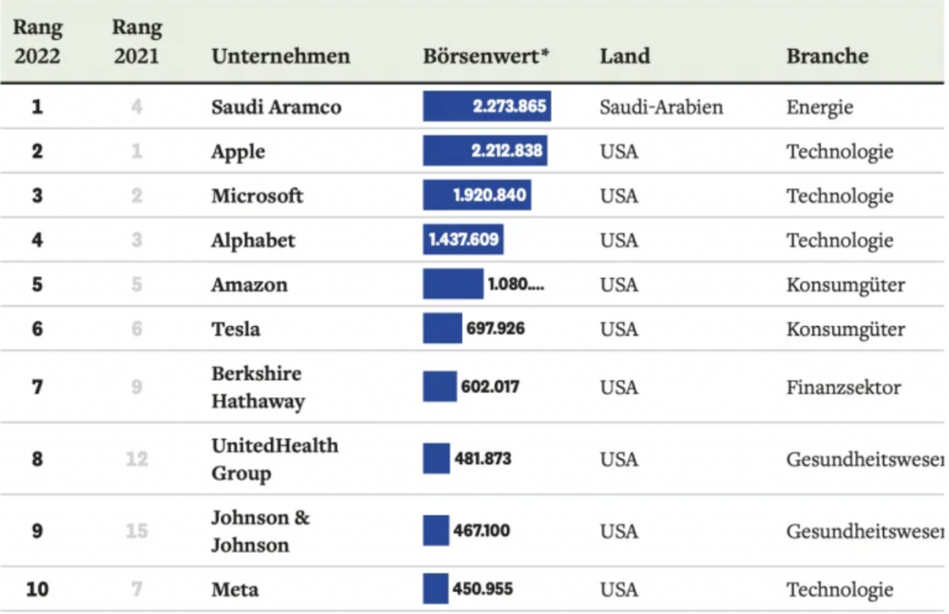Select Alphabet in the company list
Screen dimensions: 949x614
[253, 240]
